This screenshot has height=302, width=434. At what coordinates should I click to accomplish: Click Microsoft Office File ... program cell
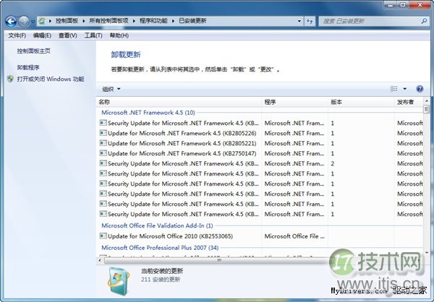pyautogui.click(x=294, y=236)
